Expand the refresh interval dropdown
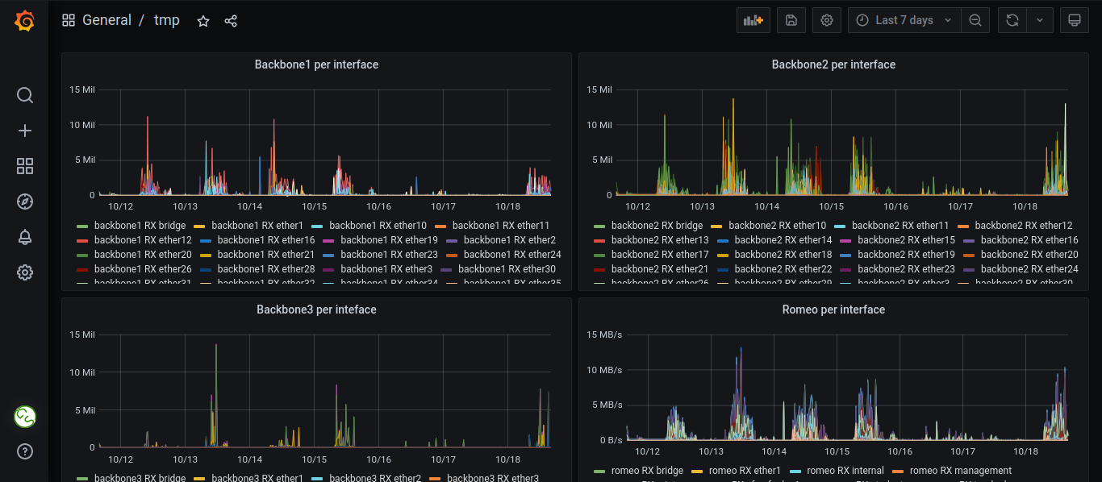1102x482 pixels. click(1041, 19)
